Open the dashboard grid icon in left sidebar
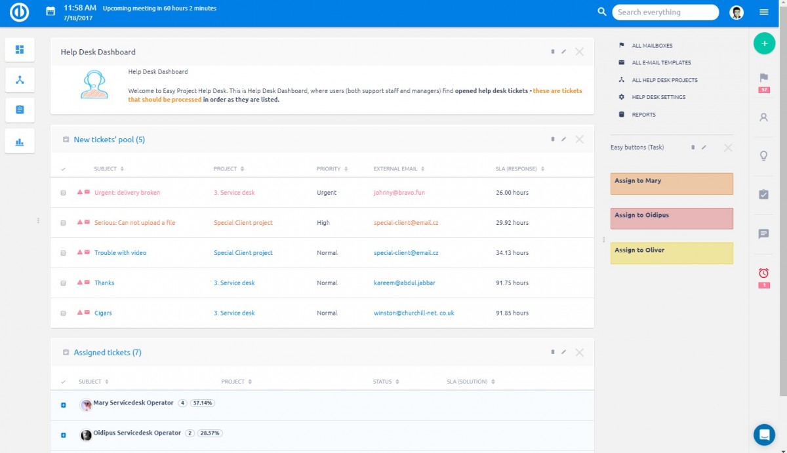Viewport: 787px width, 453px height. [20, 50]
